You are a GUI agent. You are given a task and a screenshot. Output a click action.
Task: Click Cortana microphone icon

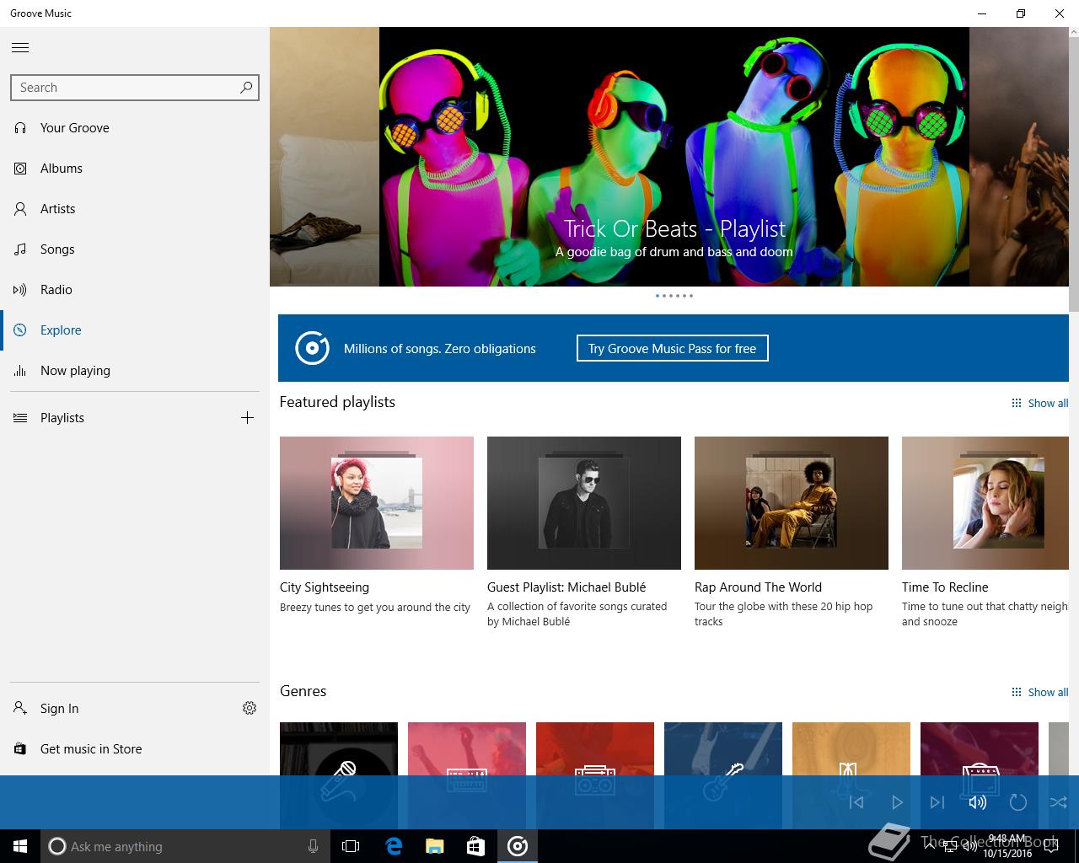click(x=313, y=846)
